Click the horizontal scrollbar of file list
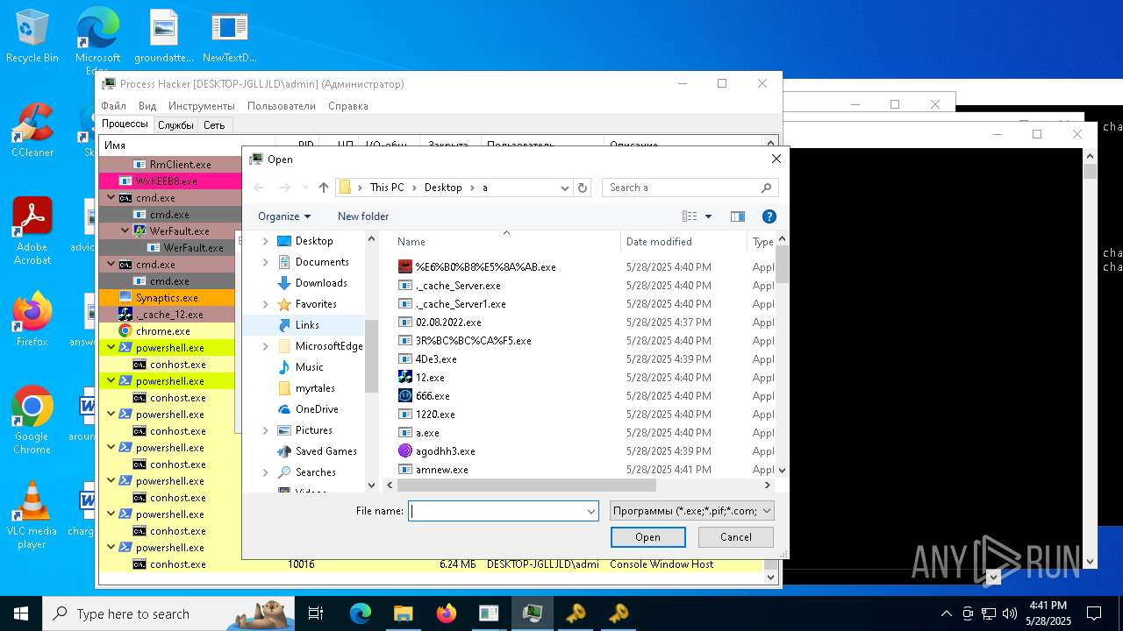 (526, 485)
